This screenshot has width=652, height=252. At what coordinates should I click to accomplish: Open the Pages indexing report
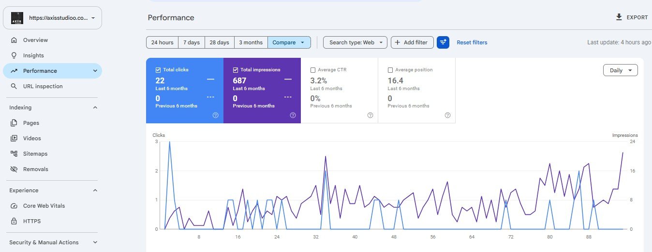click(52, 123)
